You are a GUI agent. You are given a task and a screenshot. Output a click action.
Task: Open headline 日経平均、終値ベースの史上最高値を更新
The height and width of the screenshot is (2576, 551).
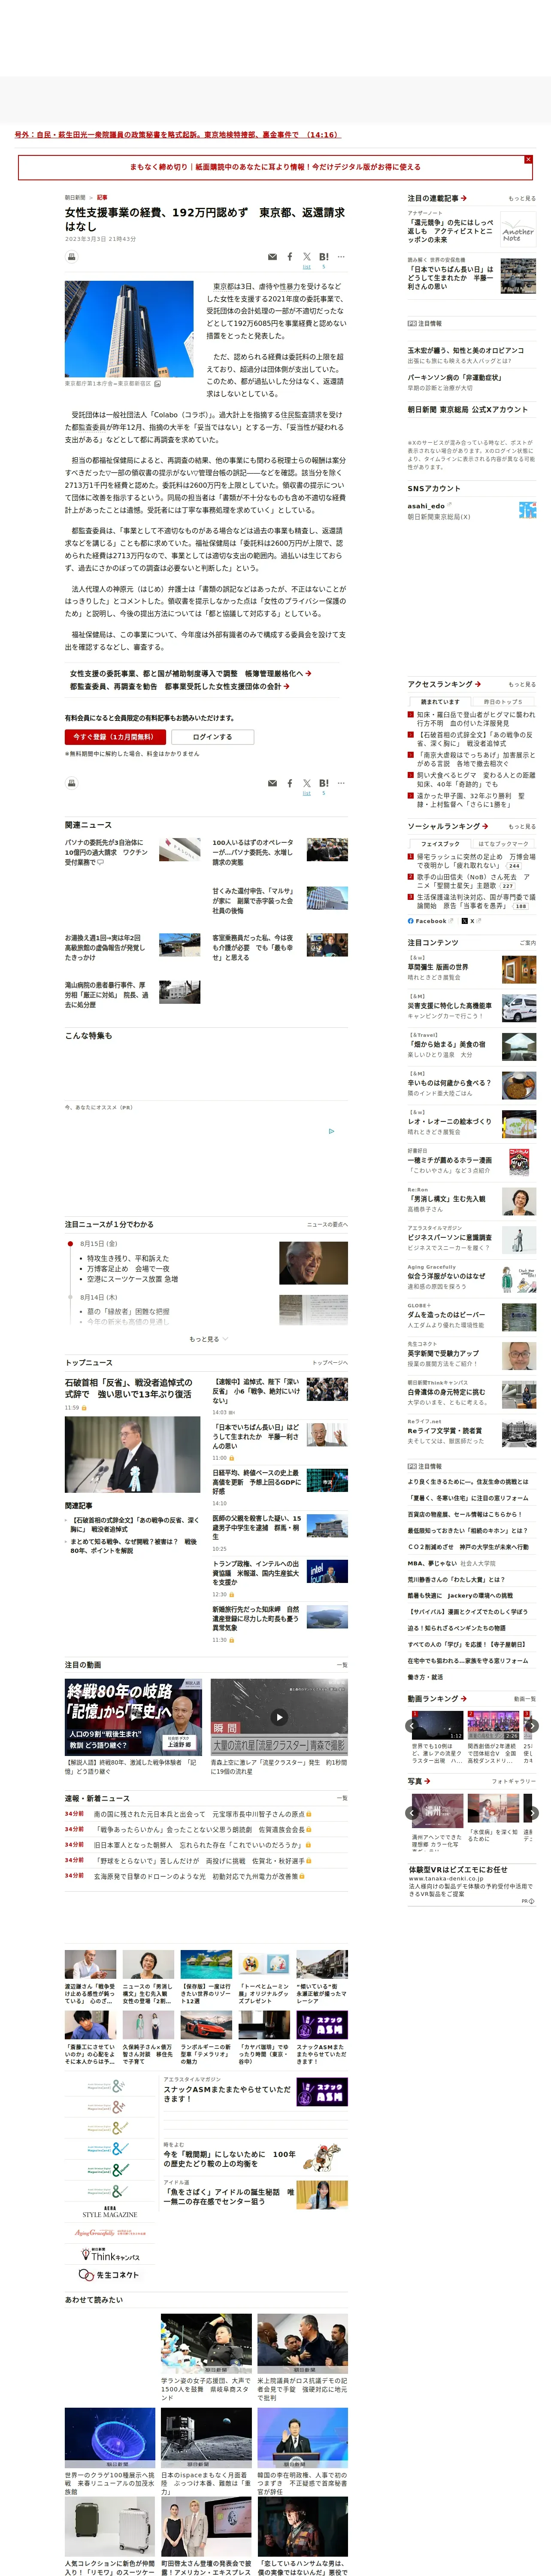pyautogui.click(x=256, y=1481)
